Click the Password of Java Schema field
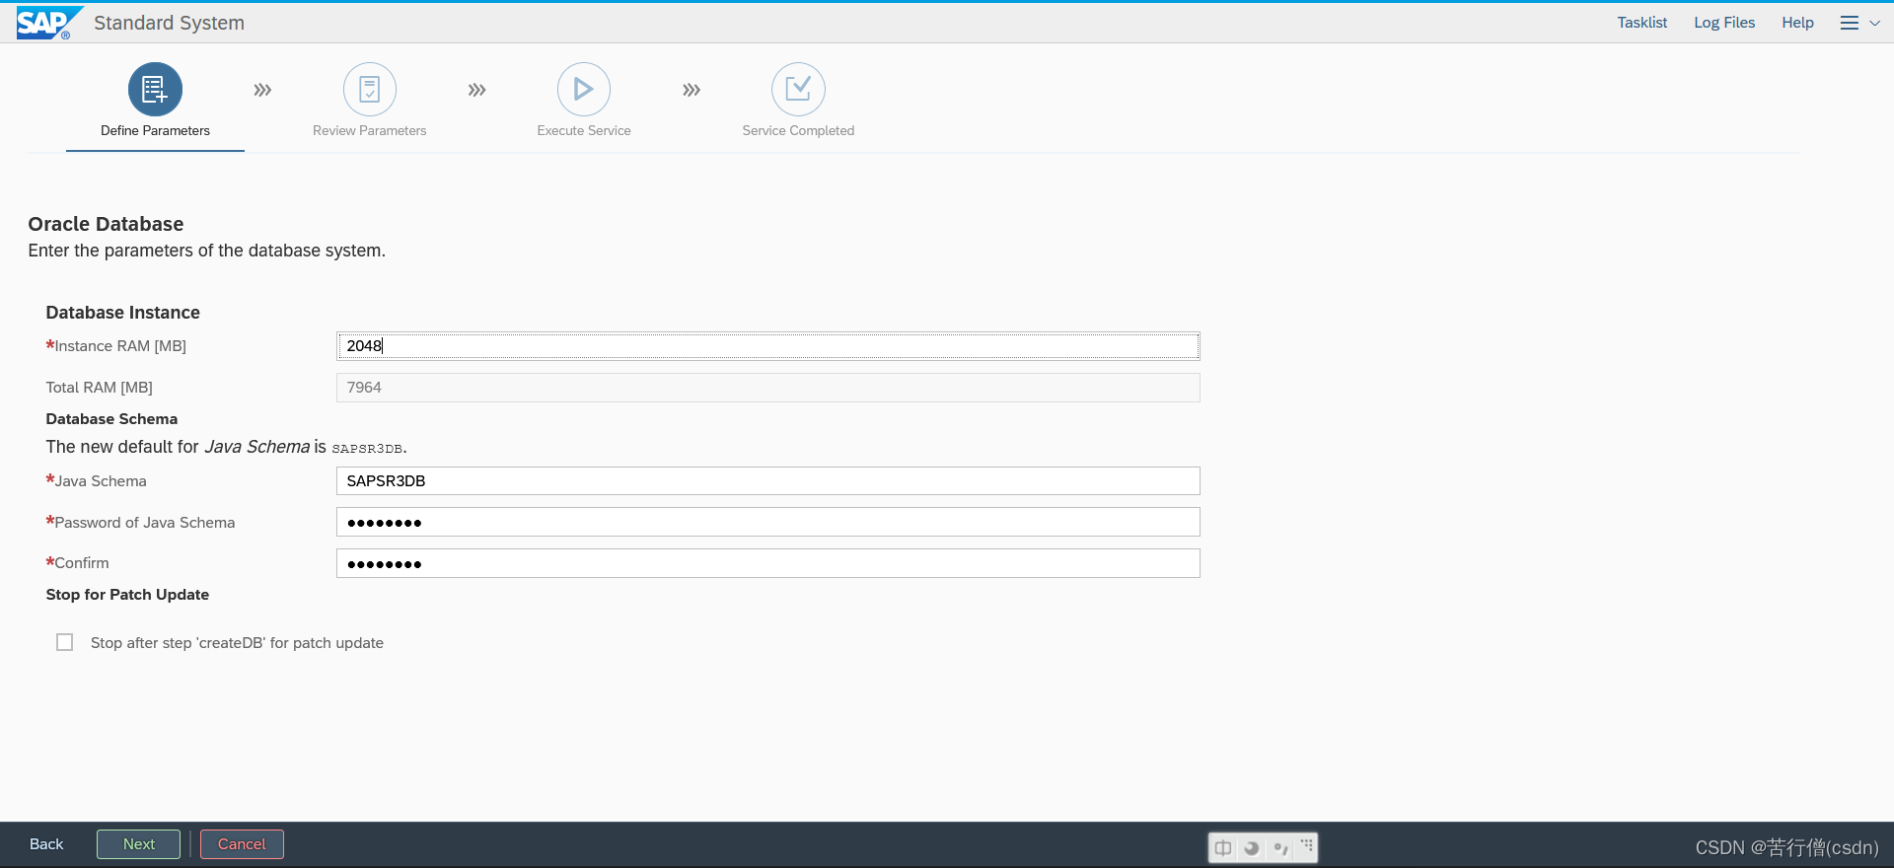Image resolution: width=1894 pixels, height=868 pixels. pos(767,522)
